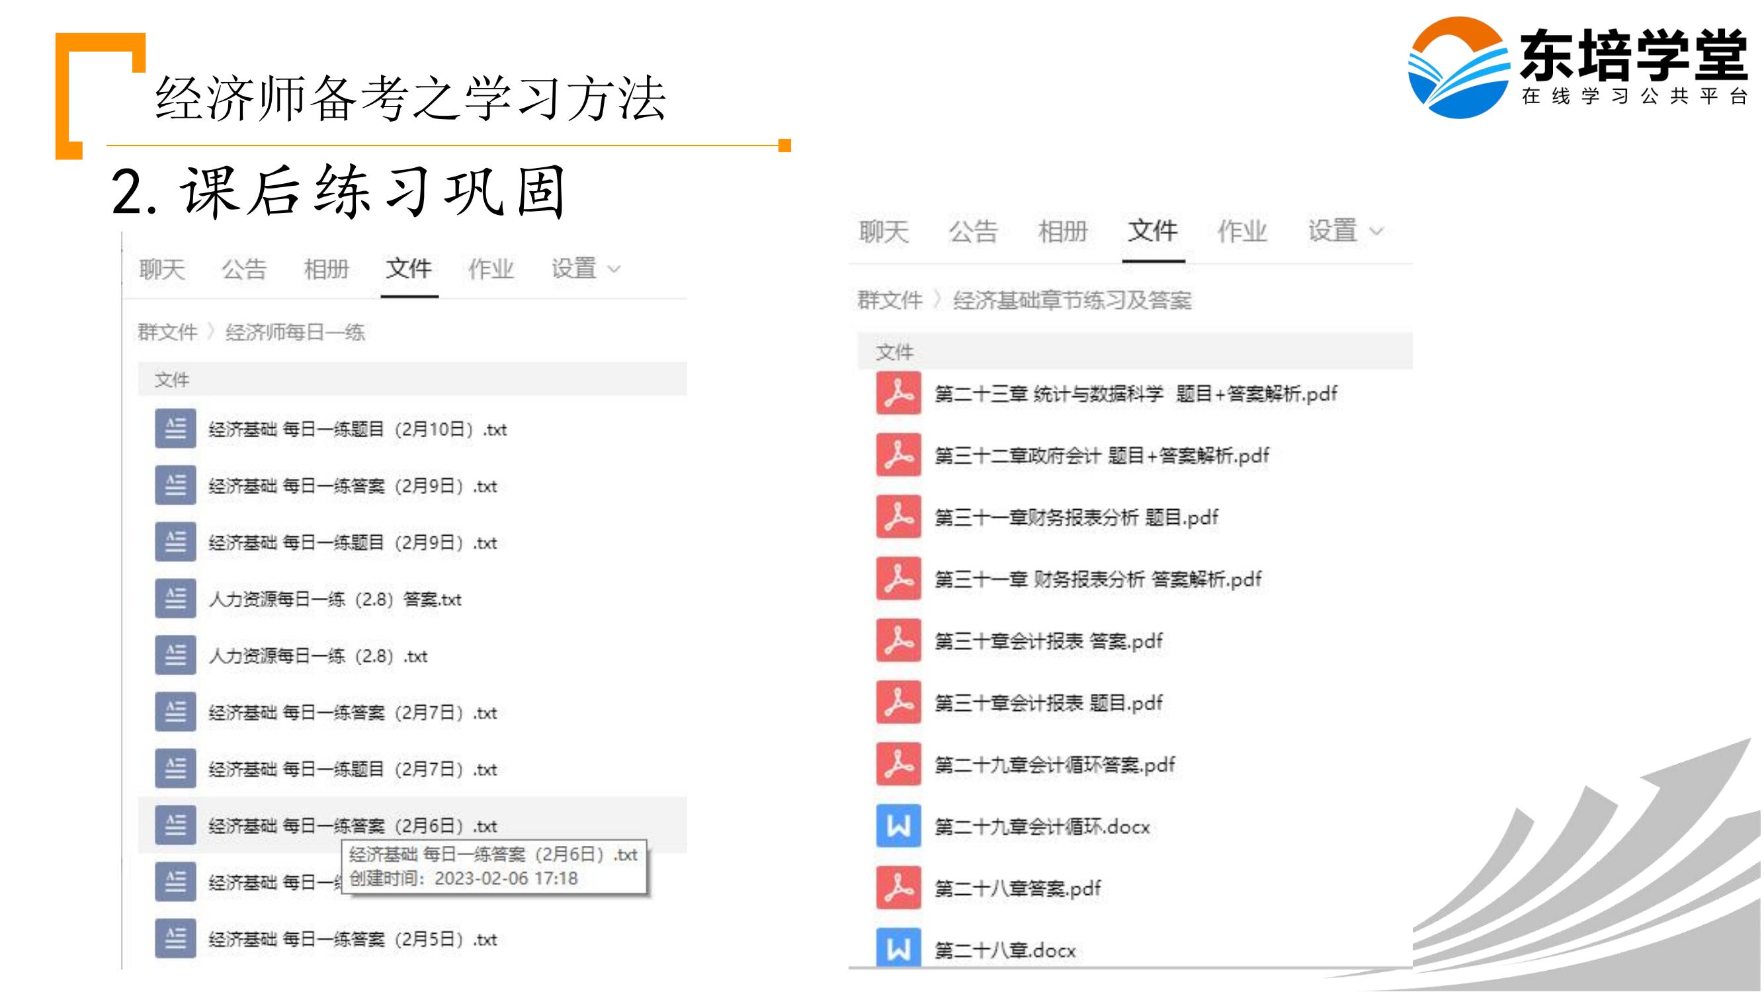Click the PDF icon for 第二十八章答案.pdf
Image resolution: width=1764 pixels, height=992 pixels.
click(x=898, y=888)
